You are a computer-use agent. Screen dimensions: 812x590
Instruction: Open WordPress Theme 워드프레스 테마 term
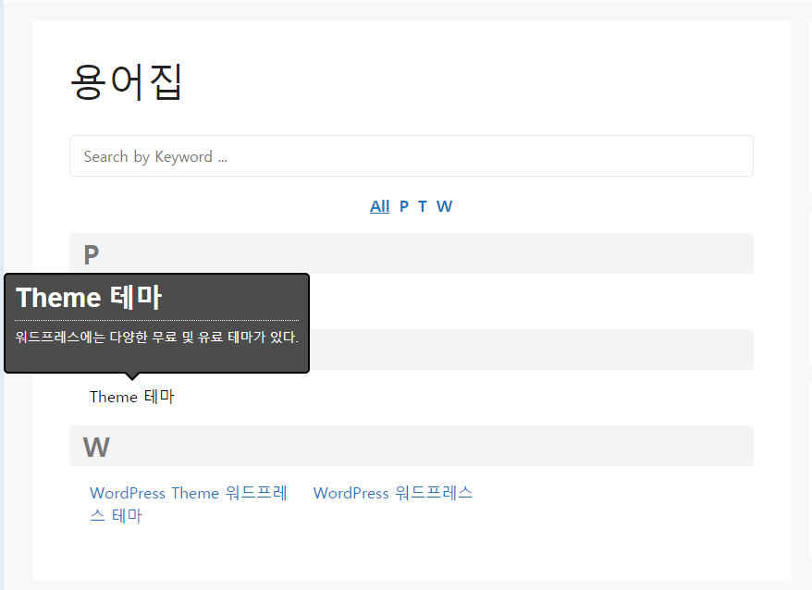(189, 504)
